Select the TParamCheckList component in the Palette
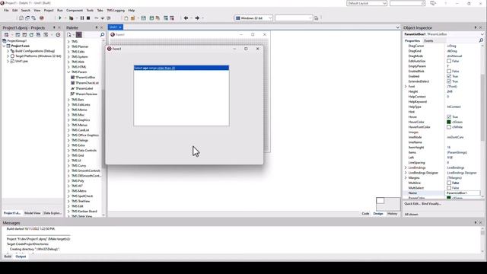This screenshot has width=487, height=274. pos(87,83)
